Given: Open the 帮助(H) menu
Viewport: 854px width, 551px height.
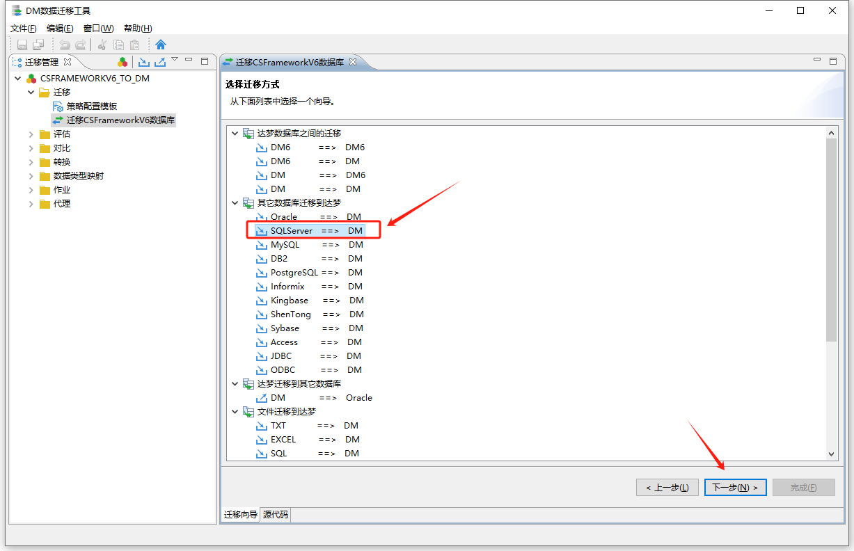Looking at the screenshot, I should (138, 28).
